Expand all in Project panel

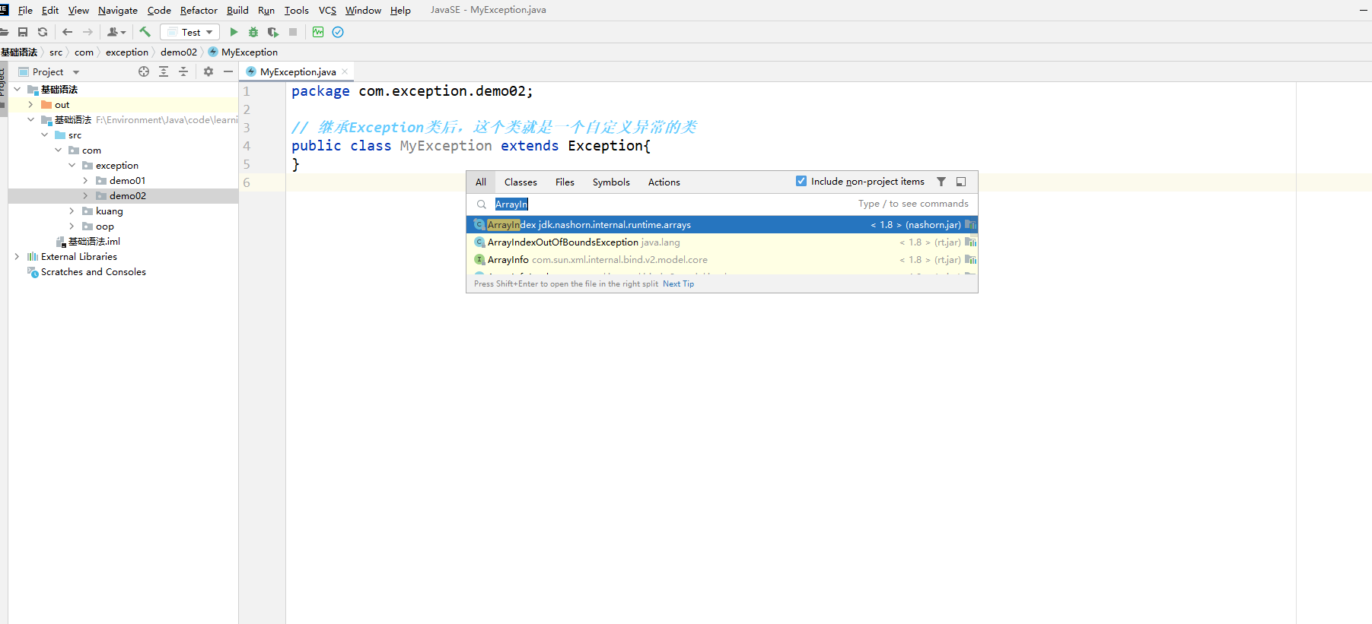(x=164, y=71)
